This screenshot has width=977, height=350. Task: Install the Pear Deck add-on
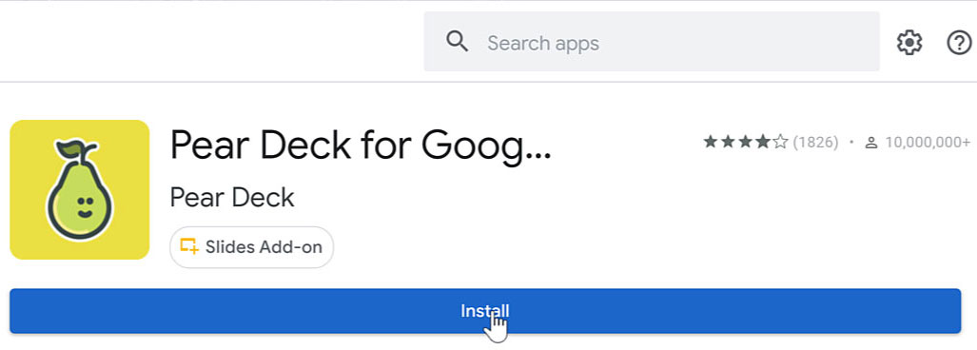485,311
